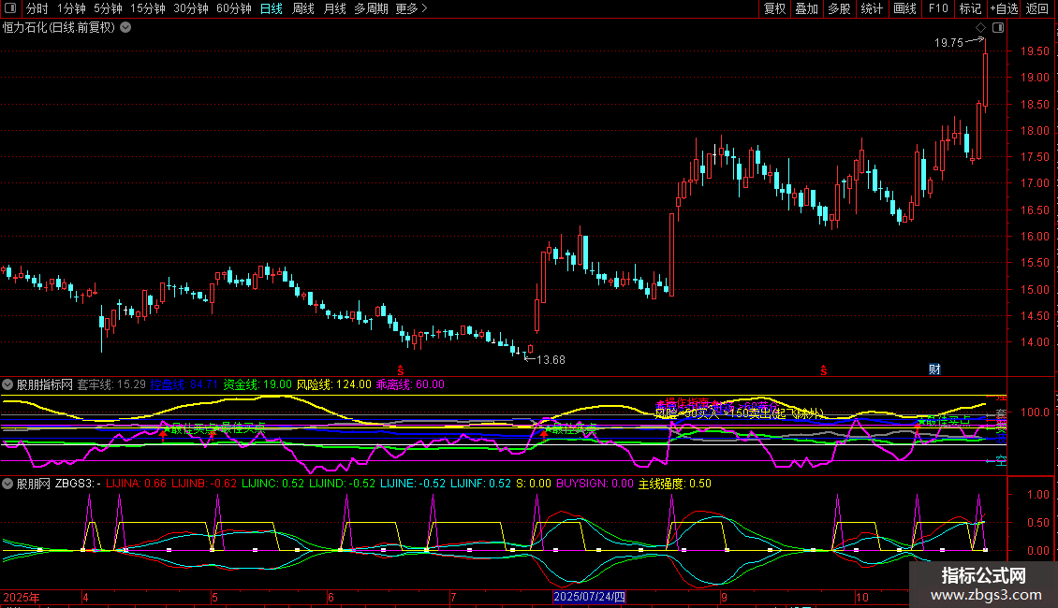Click the 复权 adjustment button

coord(774,8)
